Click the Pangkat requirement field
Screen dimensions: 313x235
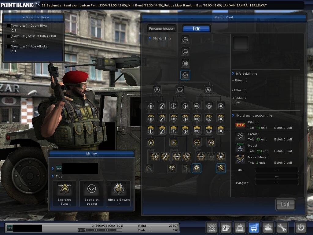(x=277, y=183)
